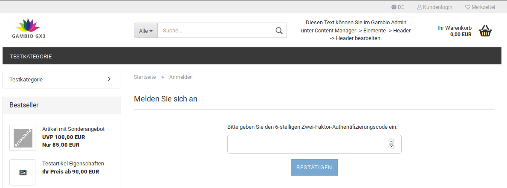This screenshot has width=507, height=188.
Task: Click the Kundenlogin person icon
Action: pos(419,7)
